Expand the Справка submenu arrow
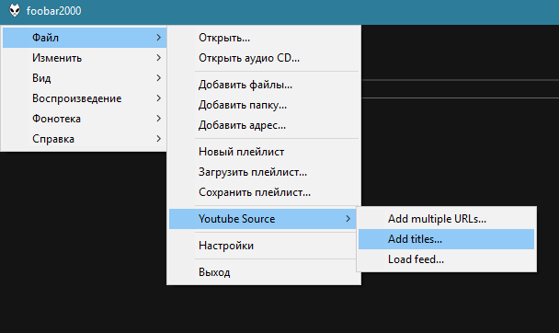 (159, 139)
